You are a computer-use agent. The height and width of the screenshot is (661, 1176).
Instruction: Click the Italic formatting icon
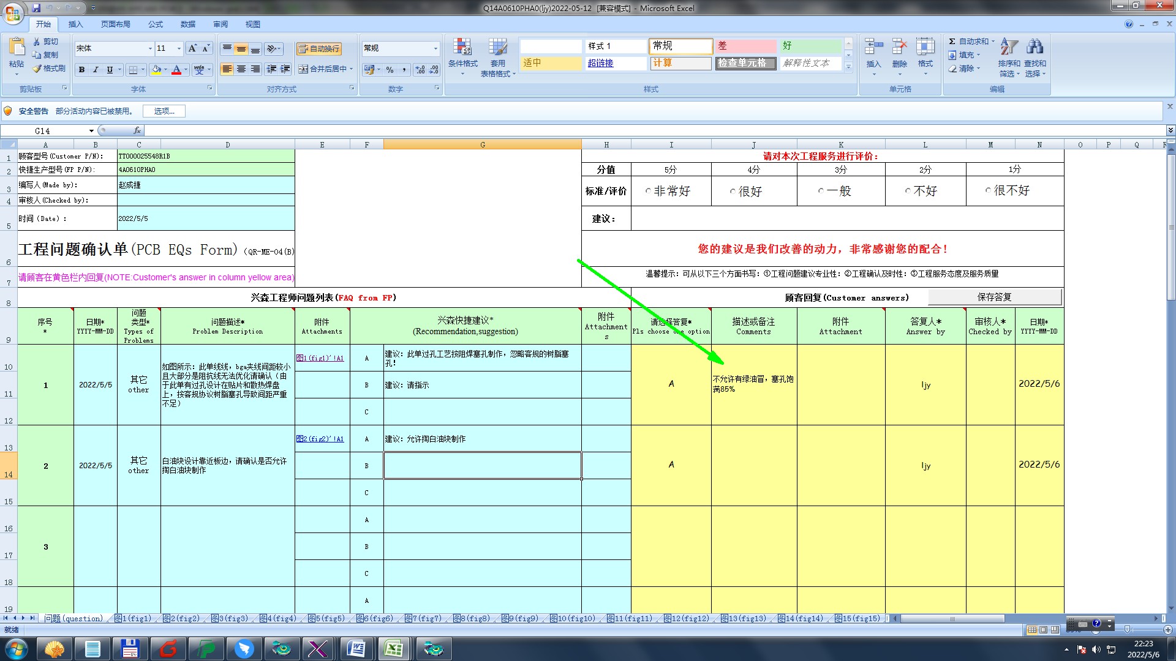click(x=96, y=70)
